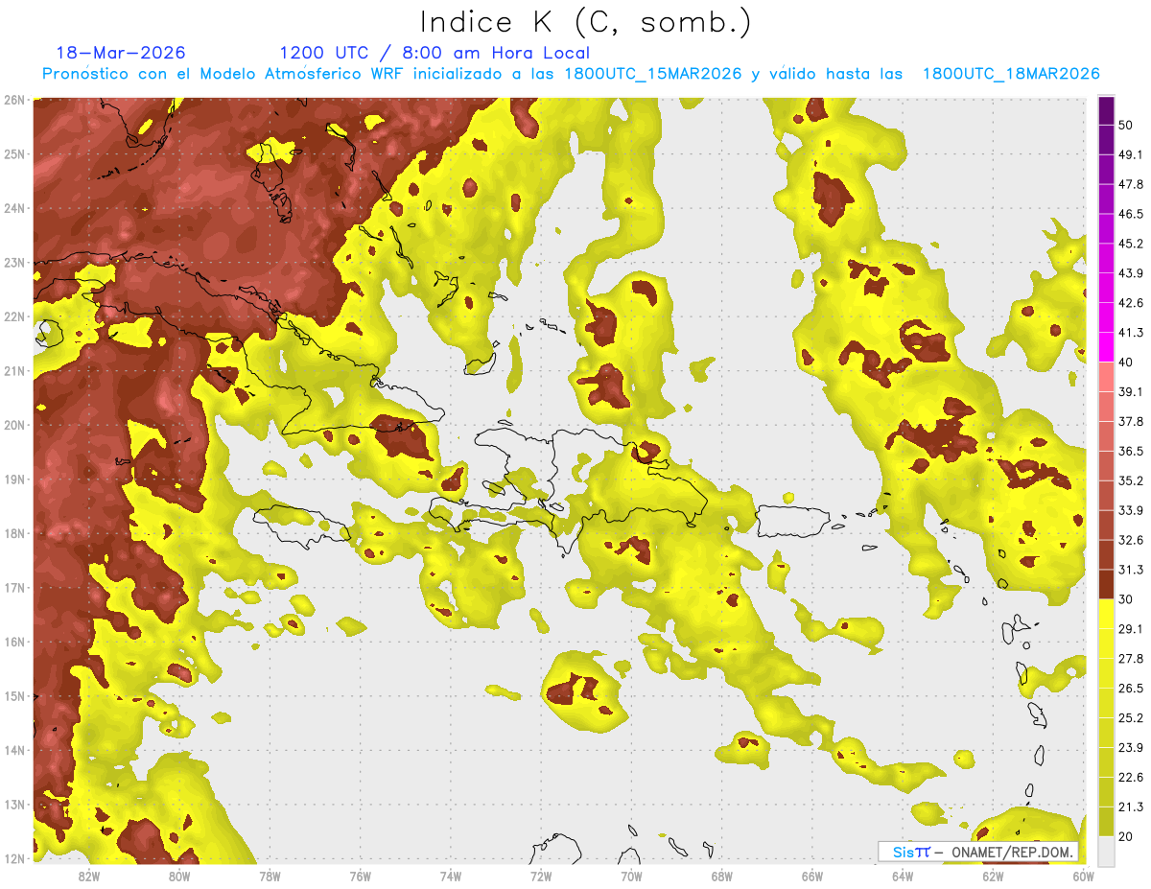Click longitude label '60W'
This screenshot has height=889, width=1151.
[1083, 877]
